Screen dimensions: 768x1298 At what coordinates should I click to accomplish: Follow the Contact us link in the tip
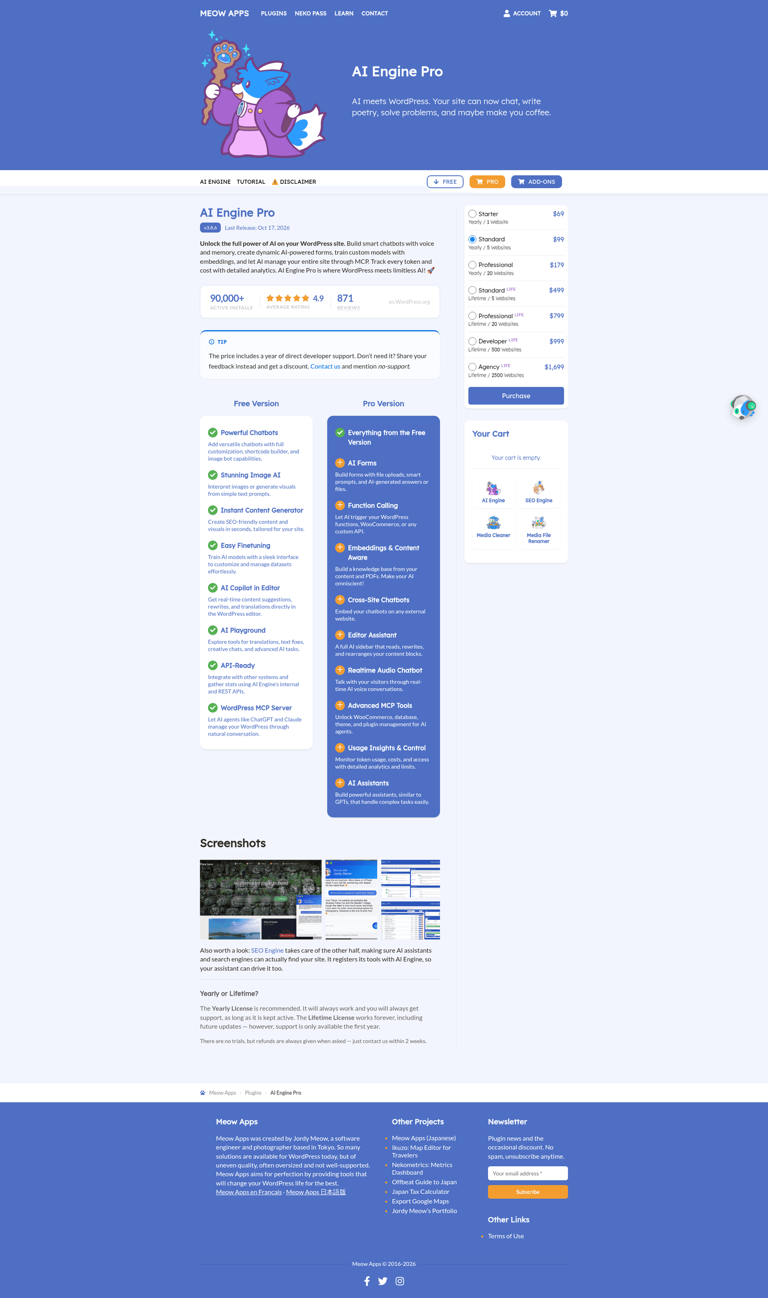tap(325, 366)
